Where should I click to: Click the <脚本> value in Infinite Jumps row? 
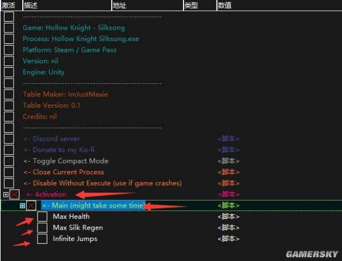[x=229, y=239]
